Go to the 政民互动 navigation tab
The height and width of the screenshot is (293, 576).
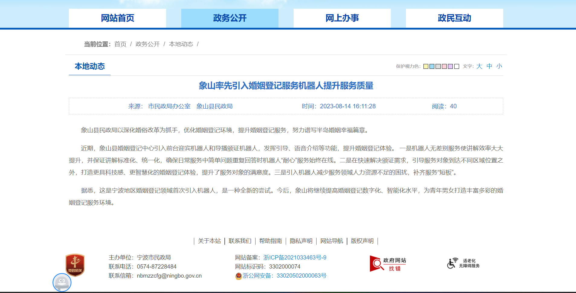(454, 18)
